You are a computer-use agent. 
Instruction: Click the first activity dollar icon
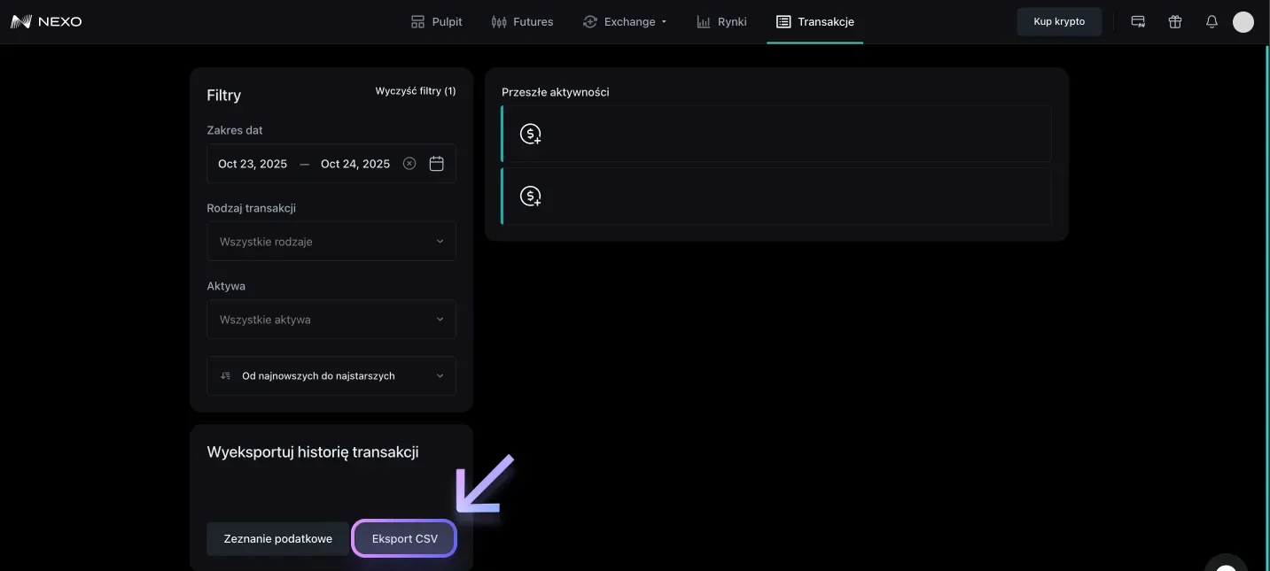[530, 134]
